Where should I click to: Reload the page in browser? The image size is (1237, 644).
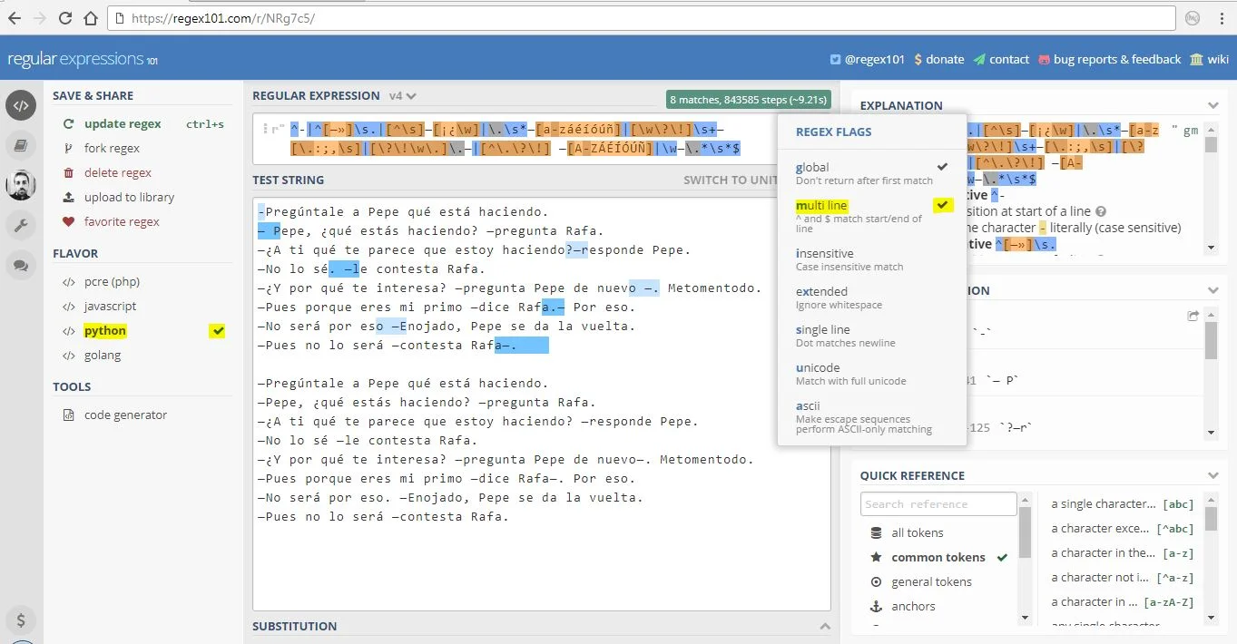click(x=65, y=17)
